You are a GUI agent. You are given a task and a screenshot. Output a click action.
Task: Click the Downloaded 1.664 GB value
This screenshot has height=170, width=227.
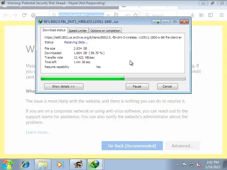[89, 53]
